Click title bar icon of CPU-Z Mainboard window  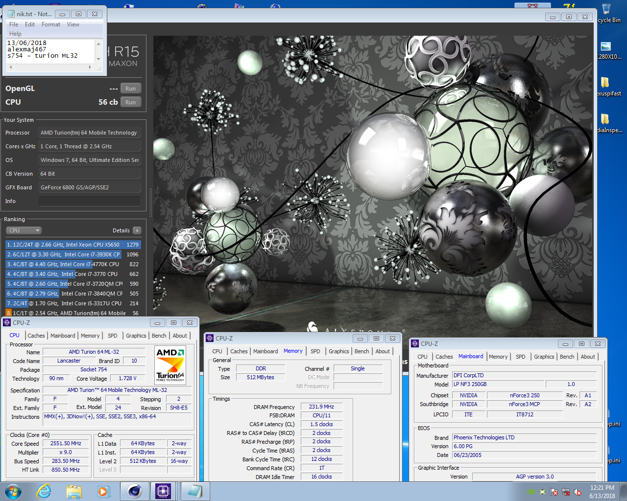click(415, 343)
